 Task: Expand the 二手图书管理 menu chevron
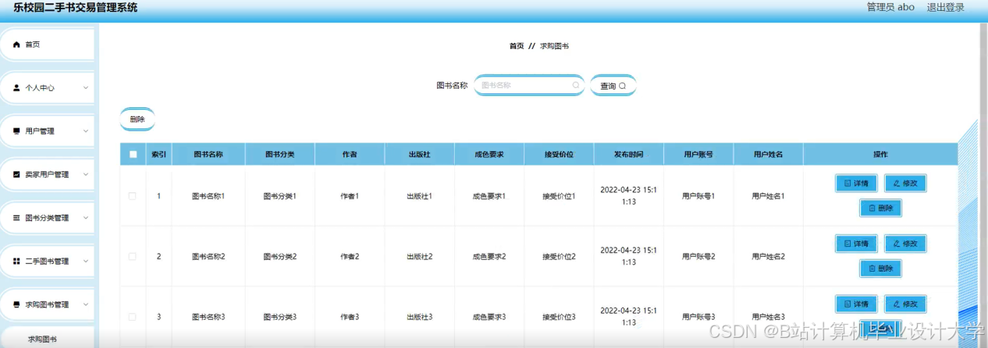point(85,262)
